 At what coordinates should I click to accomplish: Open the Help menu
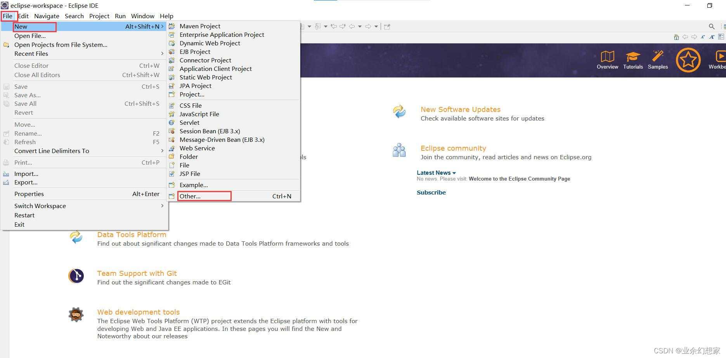pos(166,16)
